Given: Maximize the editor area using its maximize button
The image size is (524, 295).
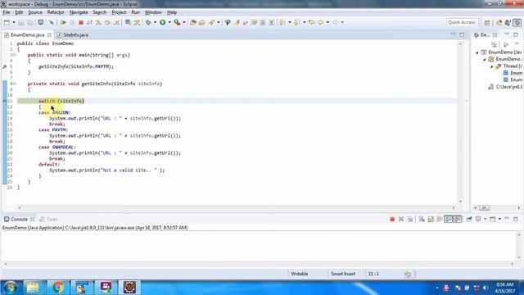Looking at the screenshot, I should [462, 34].
